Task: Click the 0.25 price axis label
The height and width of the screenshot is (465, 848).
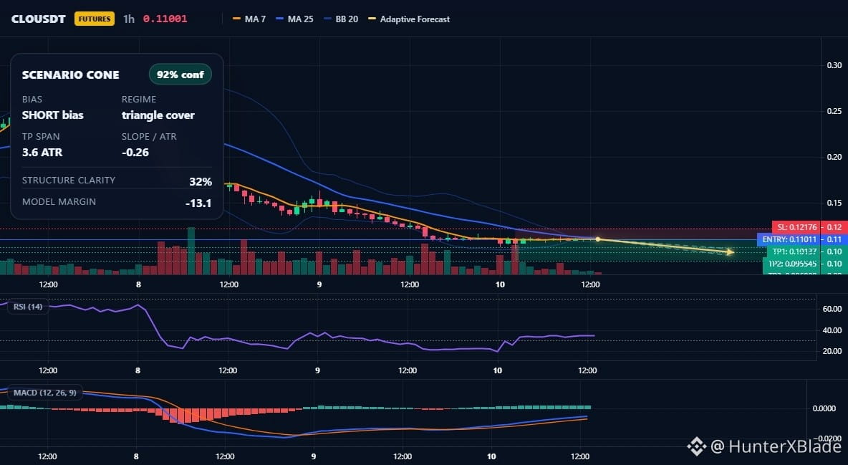Action: coord(834,111)
